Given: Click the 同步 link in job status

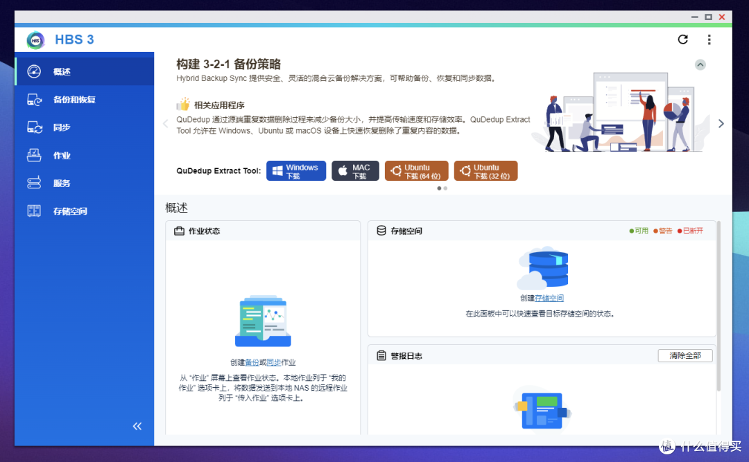Looking at the screenshot, I should [274, 363].
